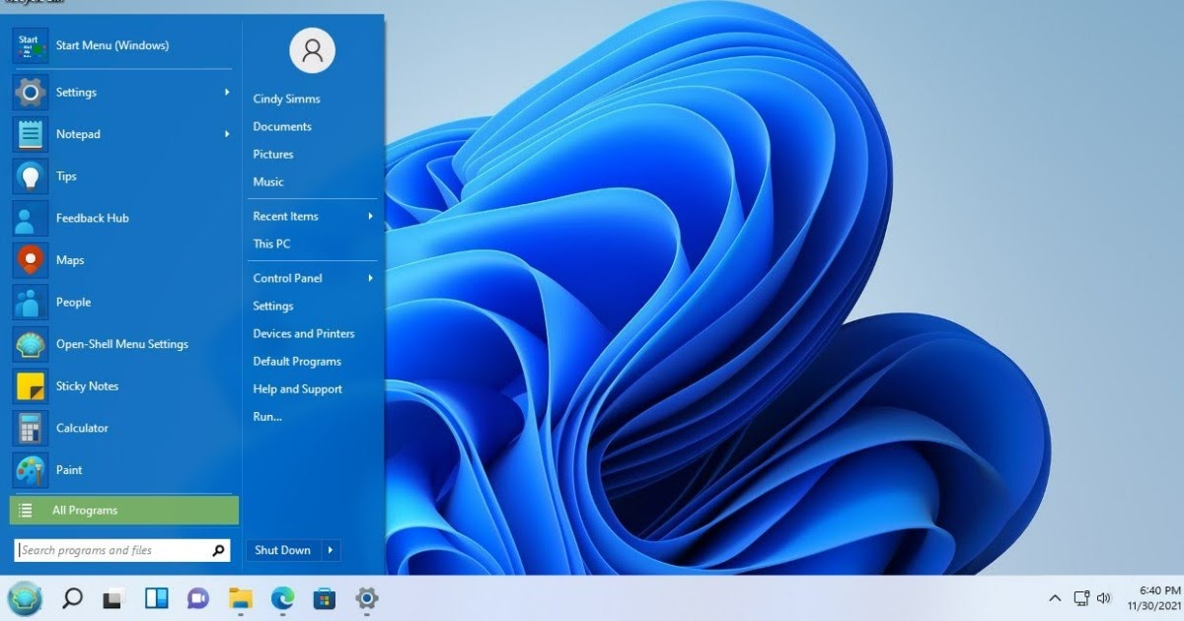This screenshot has width=1184, height=621.
Task: Open the Maps app icon
Action: (x=31, y=260)
